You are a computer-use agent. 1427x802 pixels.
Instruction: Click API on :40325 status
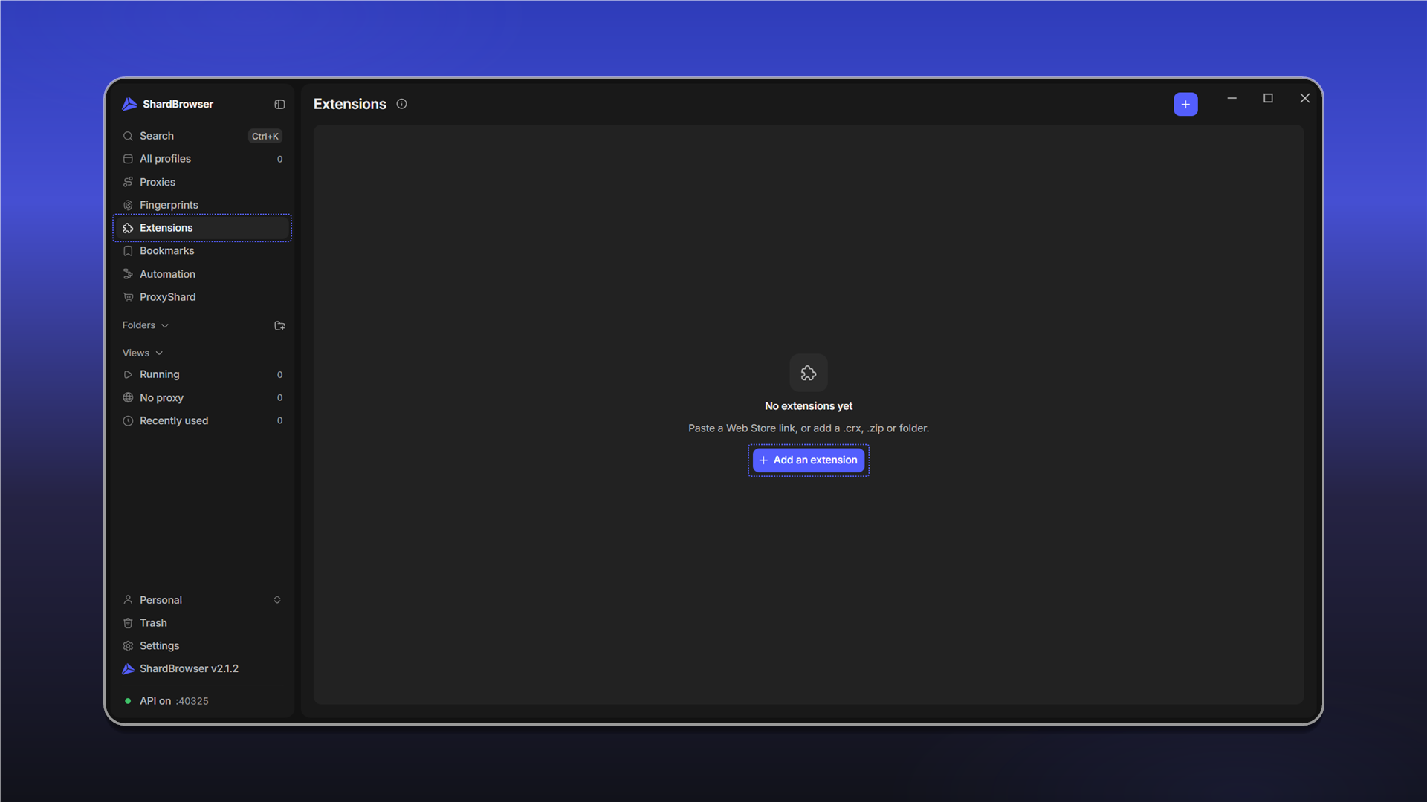pos(167,701)
